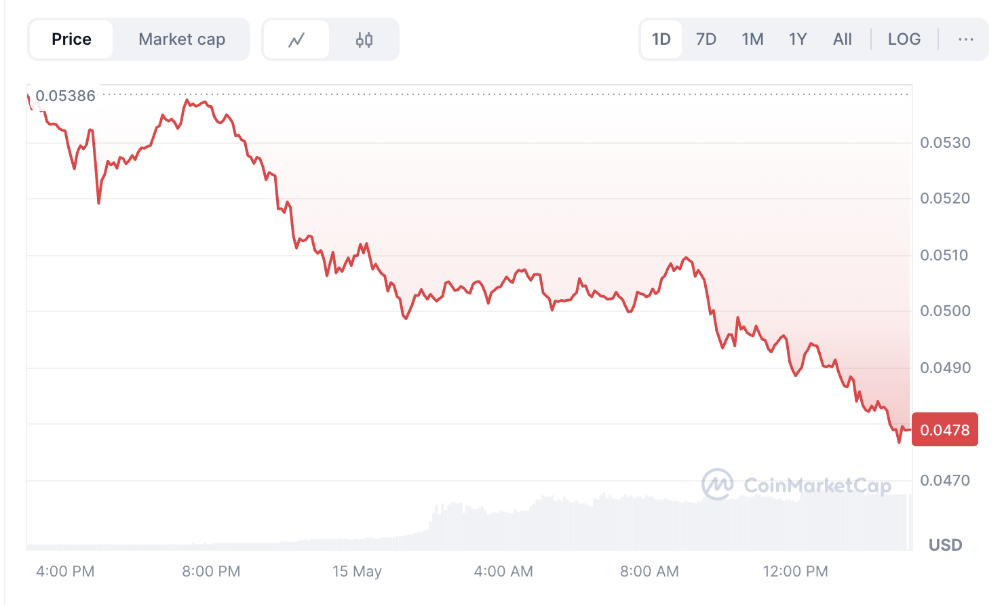1004x605 pixels.
Task: Select the 1D time range
Action: click(x=661, y=39)
